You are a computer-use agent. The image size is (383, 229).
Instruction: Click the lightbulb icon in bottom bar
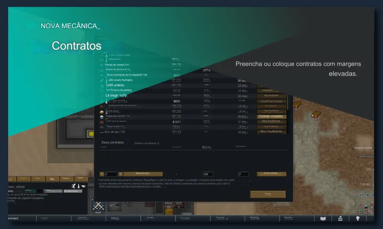tap(357, 219)
